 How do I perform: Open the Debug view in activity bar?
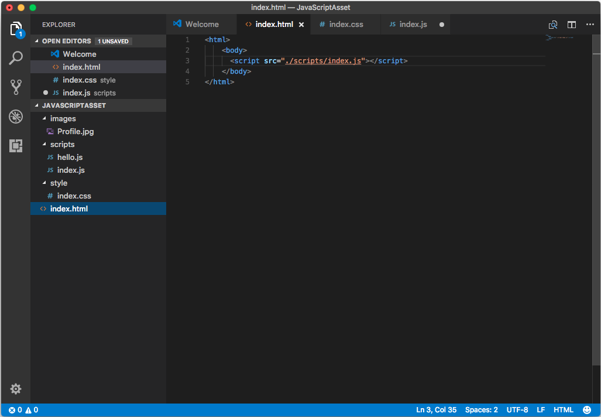point(16,117)
